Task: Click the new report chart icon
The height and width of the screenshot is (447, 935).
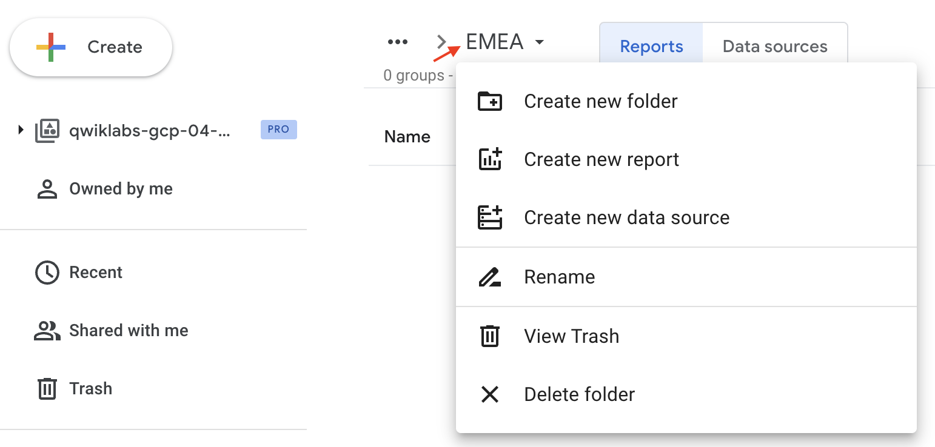Action: coord(490,159)
